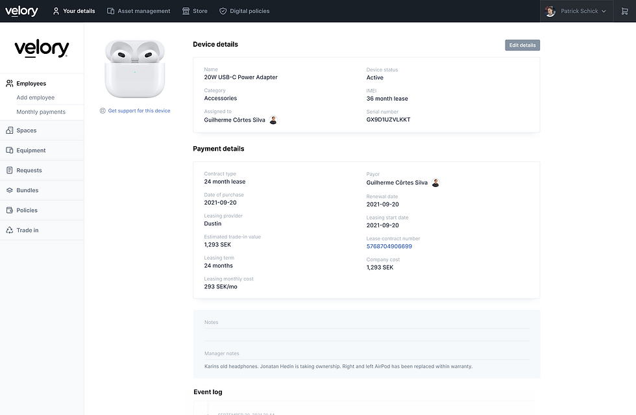
Task: Click the Bundles layers icon
Action: click(x=10, y=190)
